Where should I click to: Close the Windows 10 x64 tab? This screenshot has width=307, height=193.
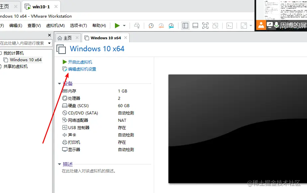click(x=126, y=38)
